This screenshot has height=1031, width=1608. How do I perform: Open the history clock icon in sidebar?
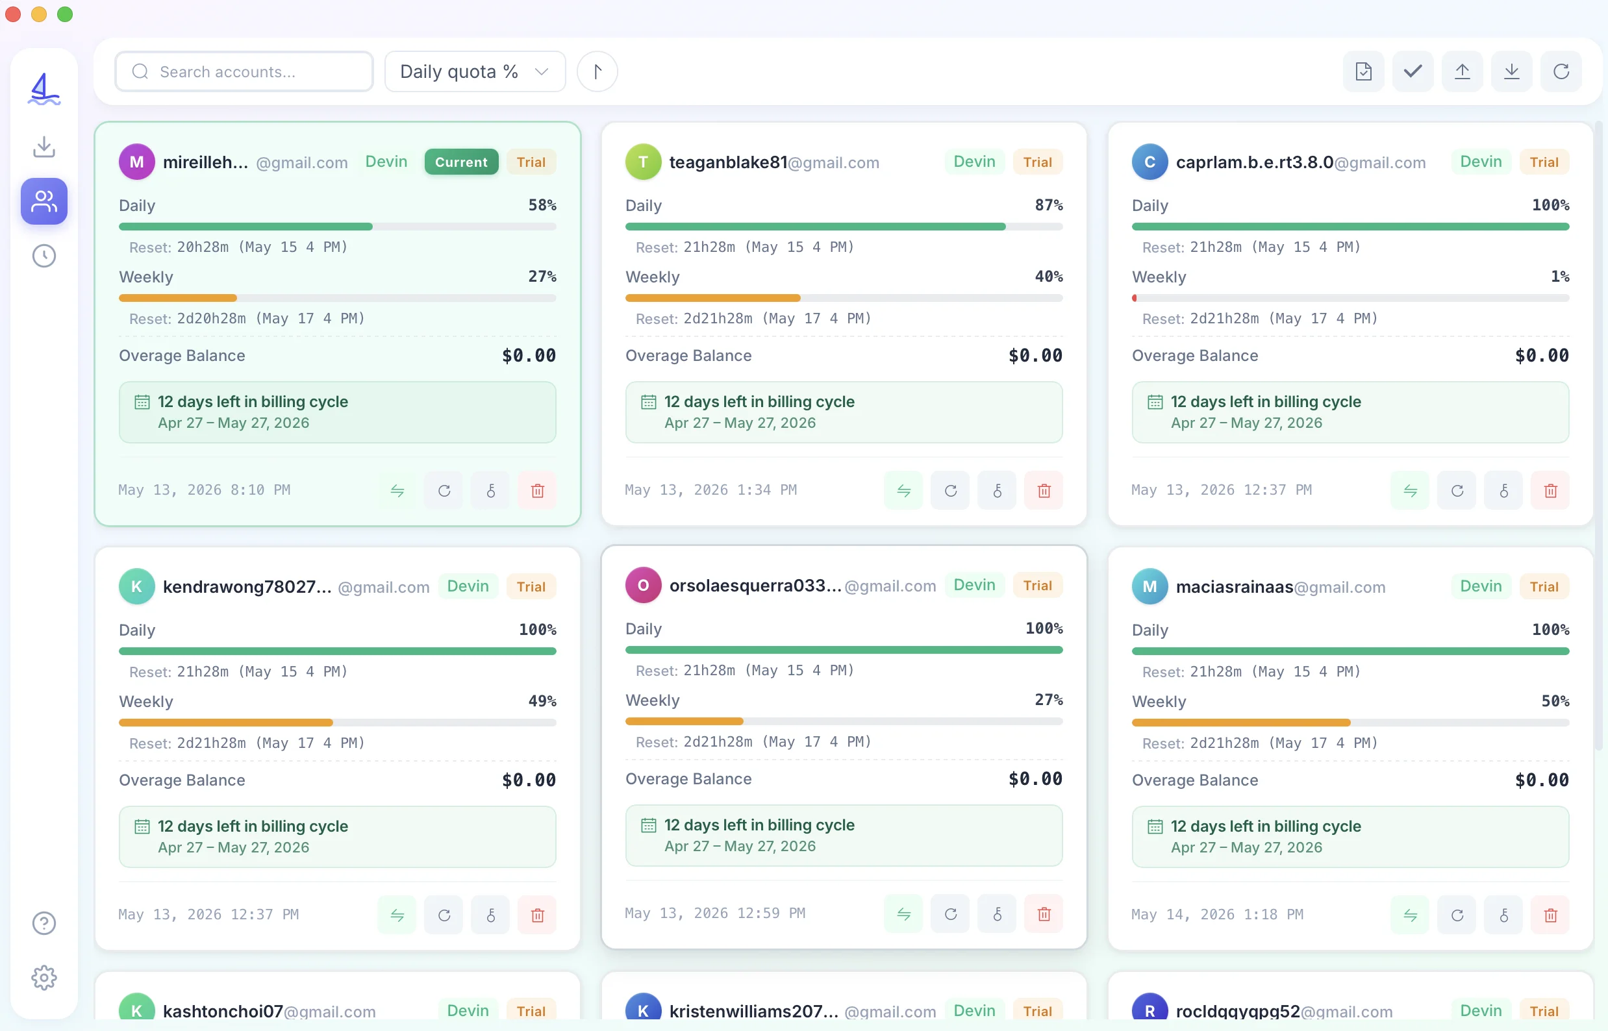point(44,256)
